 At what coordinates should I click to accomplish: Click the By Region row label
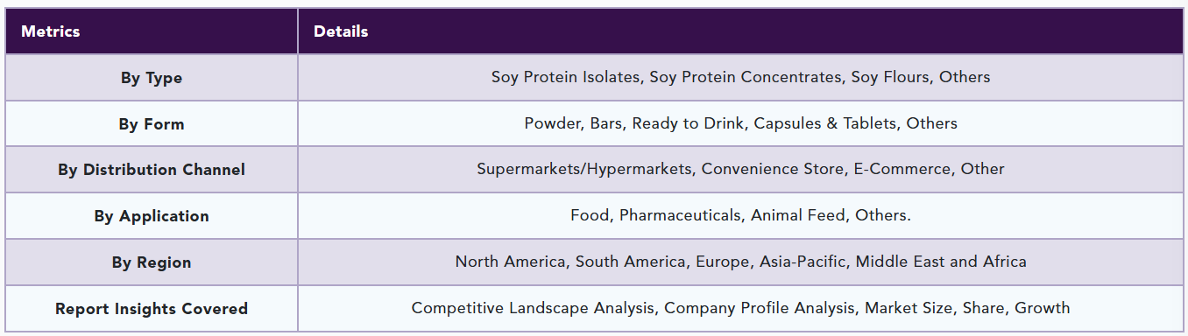pyautogui.click(x=152, y=262)
